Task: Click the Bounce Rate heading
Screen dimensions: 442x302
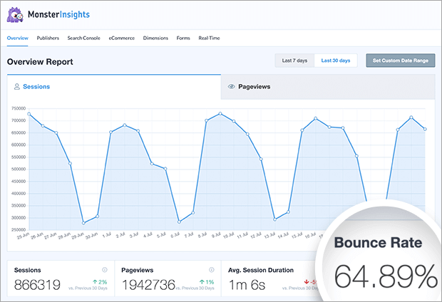Action: click(x=379, y=243)
